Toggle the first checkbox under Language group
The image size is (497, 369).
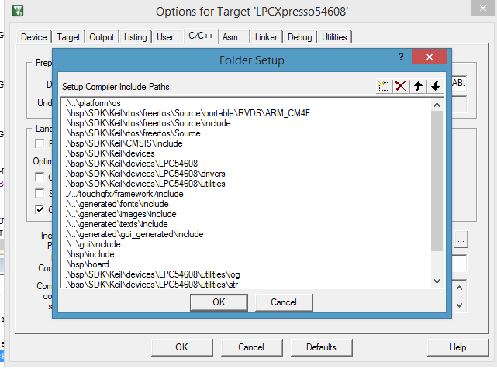(40, 143)
